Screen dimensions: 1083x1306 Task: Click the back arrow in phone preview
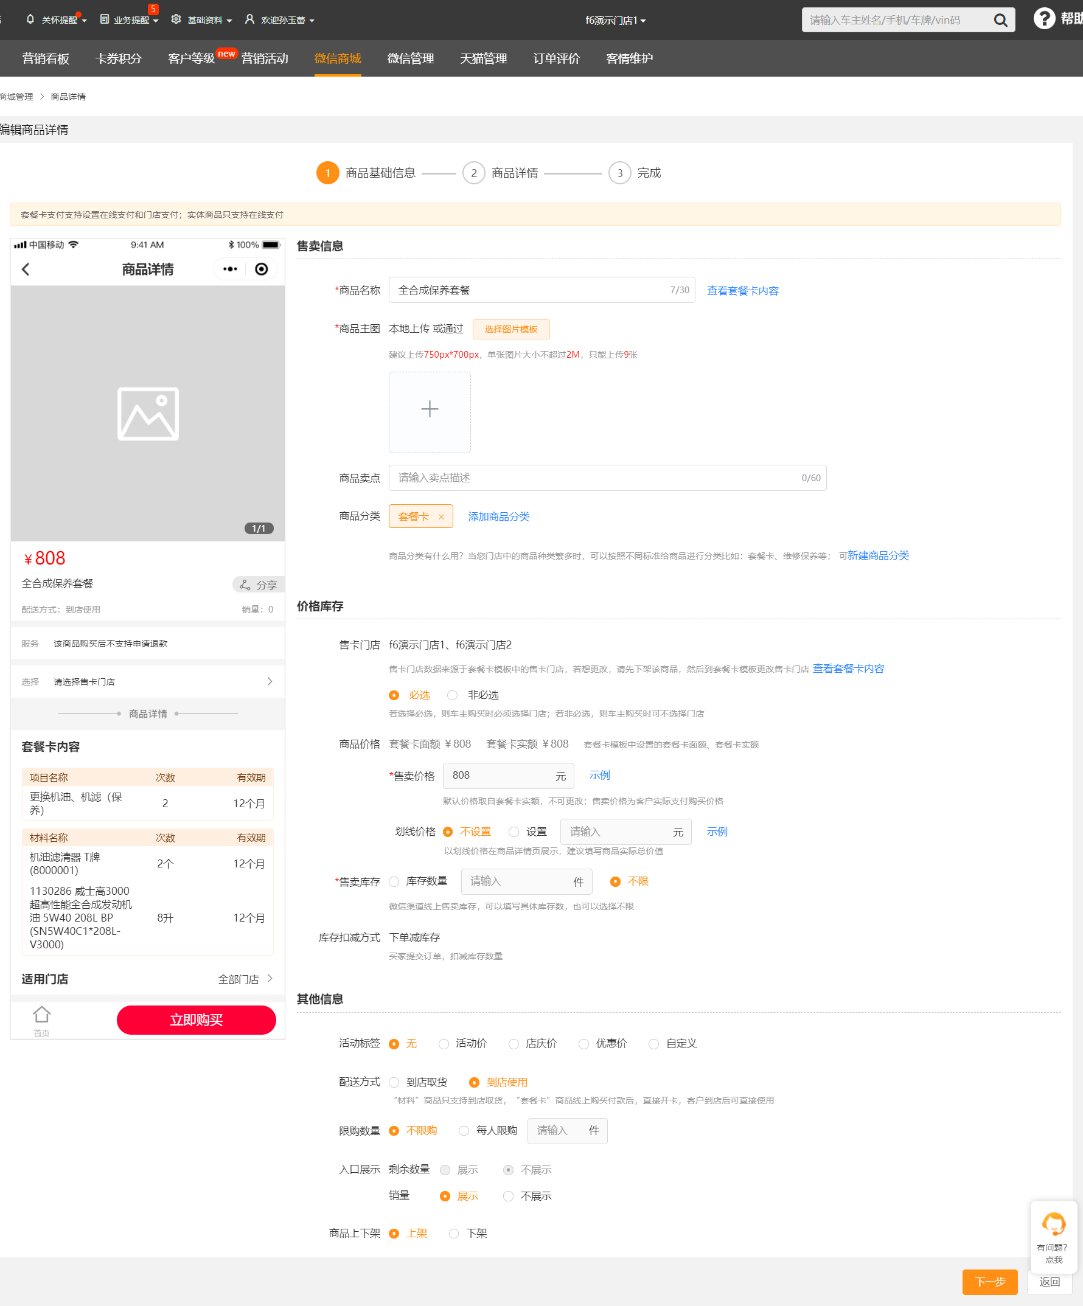[x=26, y=269]
